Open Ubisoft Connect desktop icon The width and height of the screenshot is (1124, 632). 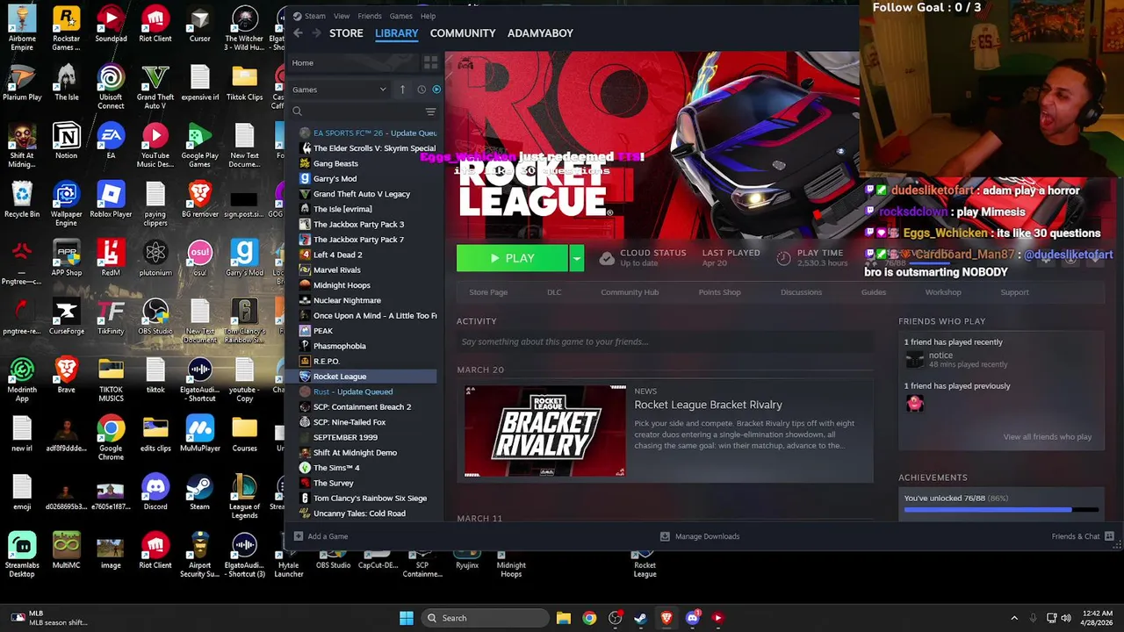[x=111, y=87]
